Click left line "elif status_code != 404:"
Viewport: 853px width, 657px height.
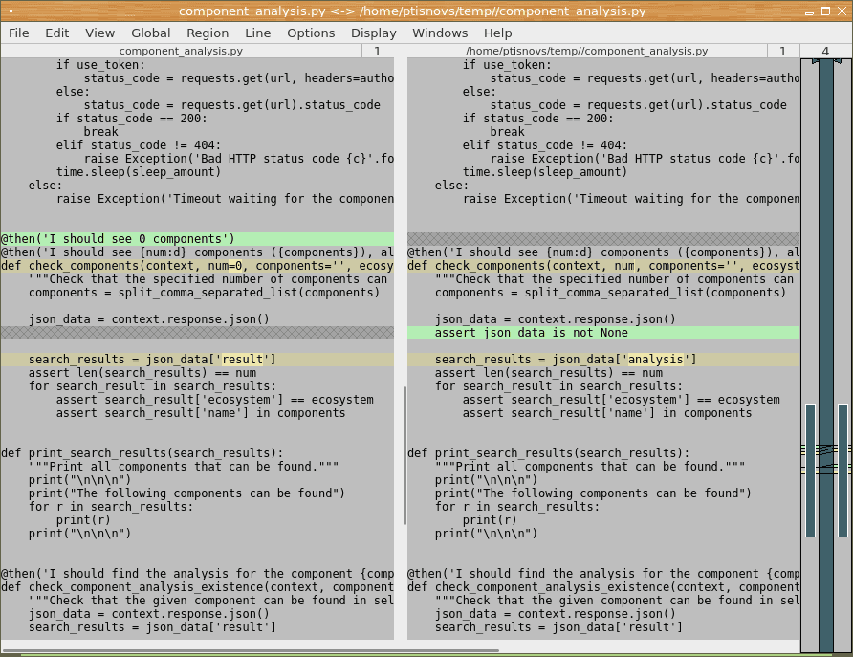coord(139,145)
